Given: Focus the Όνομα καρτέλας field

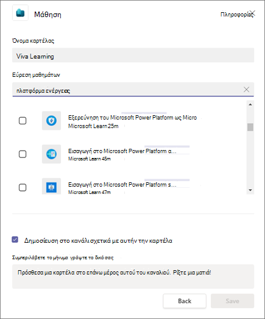Looking at the screenshot, I should click(x=133, y=55).
